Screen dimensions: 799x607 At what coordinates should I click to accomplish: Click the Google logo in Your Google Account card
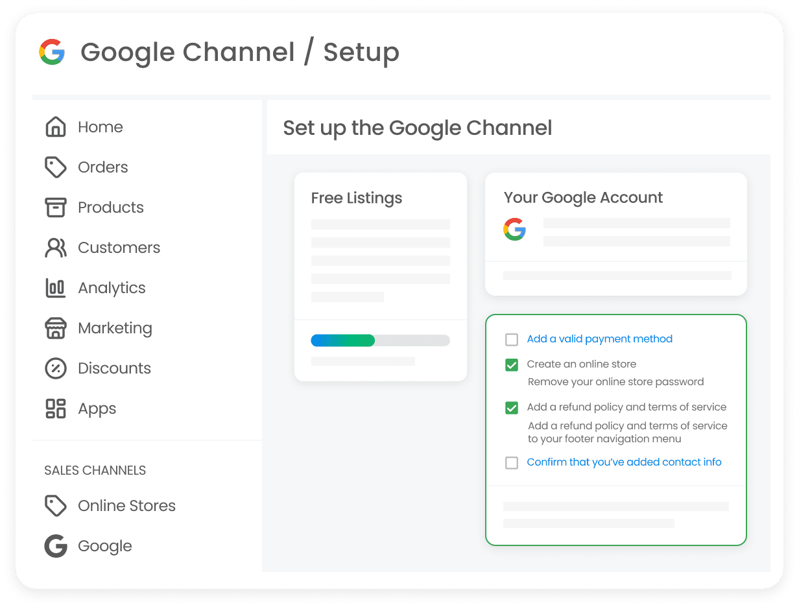(x=515, y=230)
